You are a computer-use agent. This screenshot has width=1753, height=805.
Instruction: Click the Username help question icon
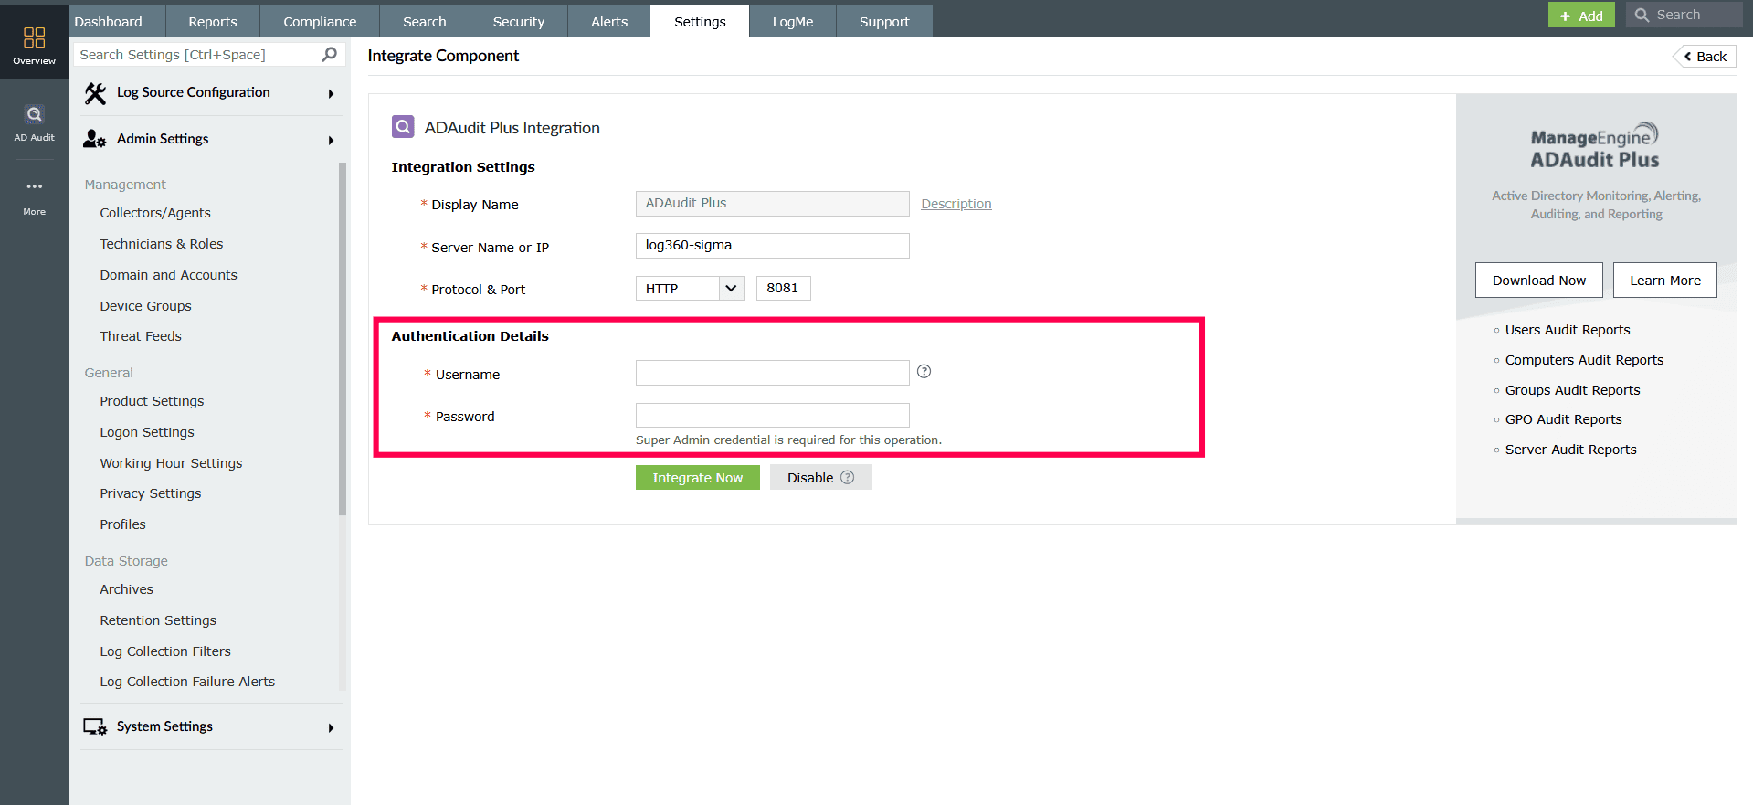pyautogui.click(x=924, y=371)
